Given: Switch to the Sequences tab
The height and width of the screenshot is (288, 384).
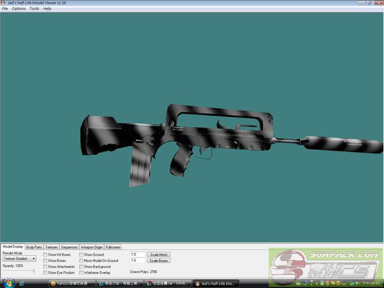Looking at the screenshot, I should point(69,247).
